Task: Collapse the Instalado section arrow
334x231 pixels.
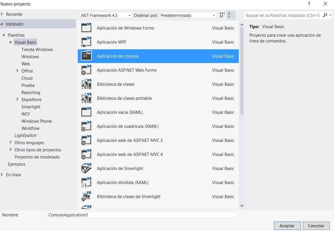Action: coord(2,24)
